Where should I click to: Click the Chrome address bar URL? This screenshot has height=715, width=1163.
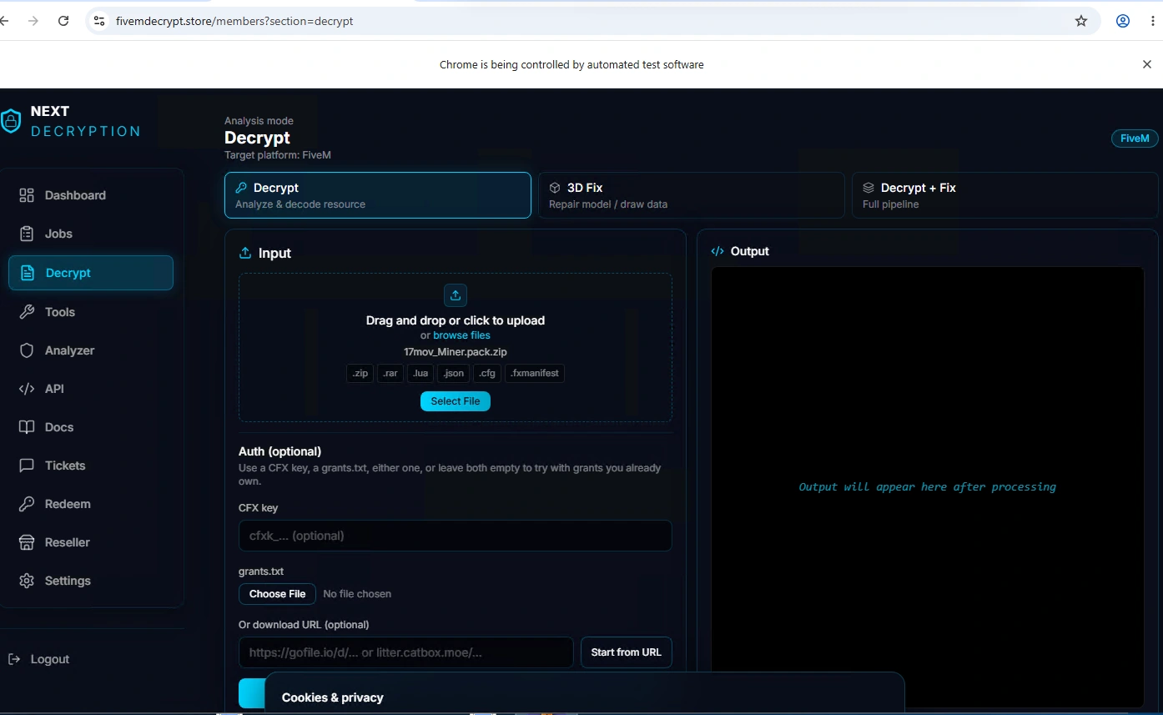click(234, 21)
